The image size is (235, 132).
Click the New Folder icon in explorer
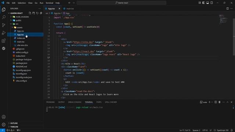(x=33, y=13)
